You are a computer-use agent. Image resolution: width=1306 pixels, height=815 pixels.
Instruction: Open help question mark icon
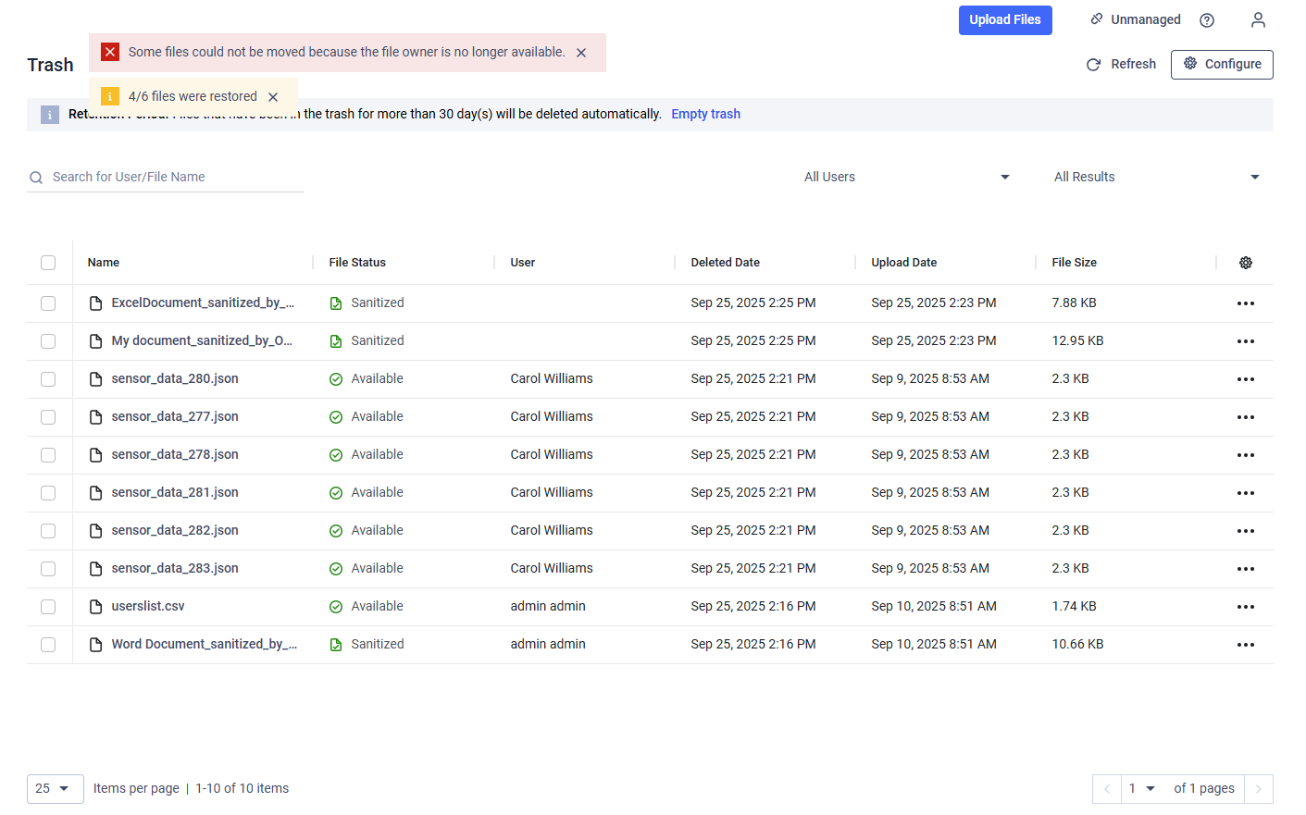tap(1206, 20)
